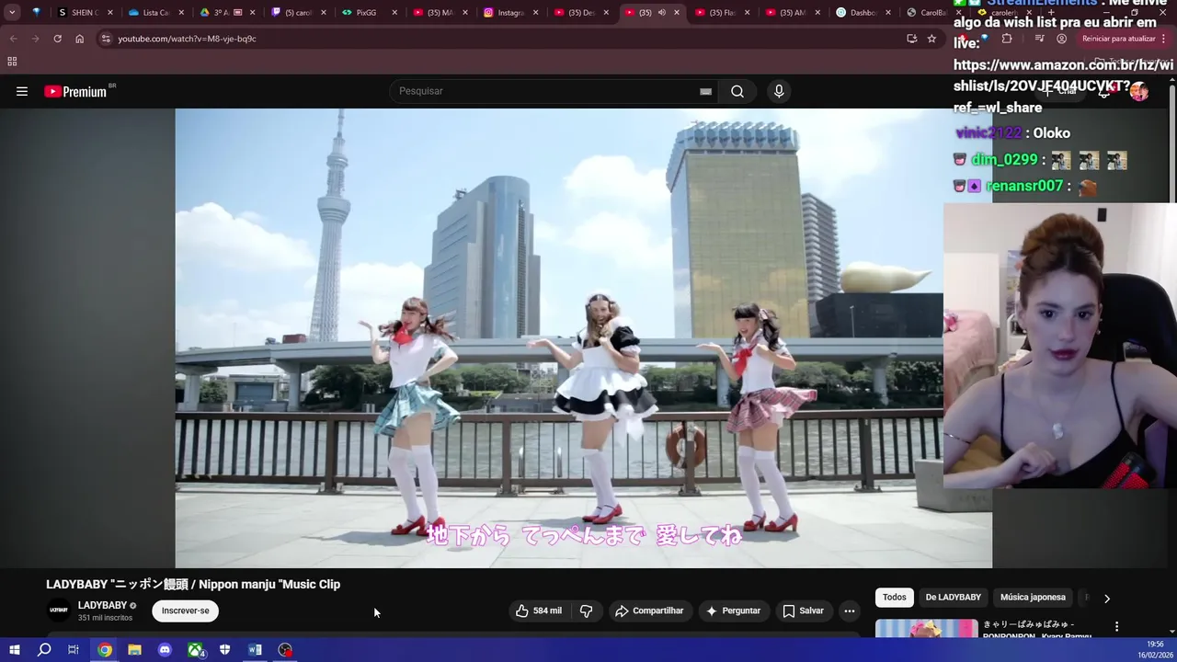Mute the active YouTube tab via speaker icon

pos(661,13)
